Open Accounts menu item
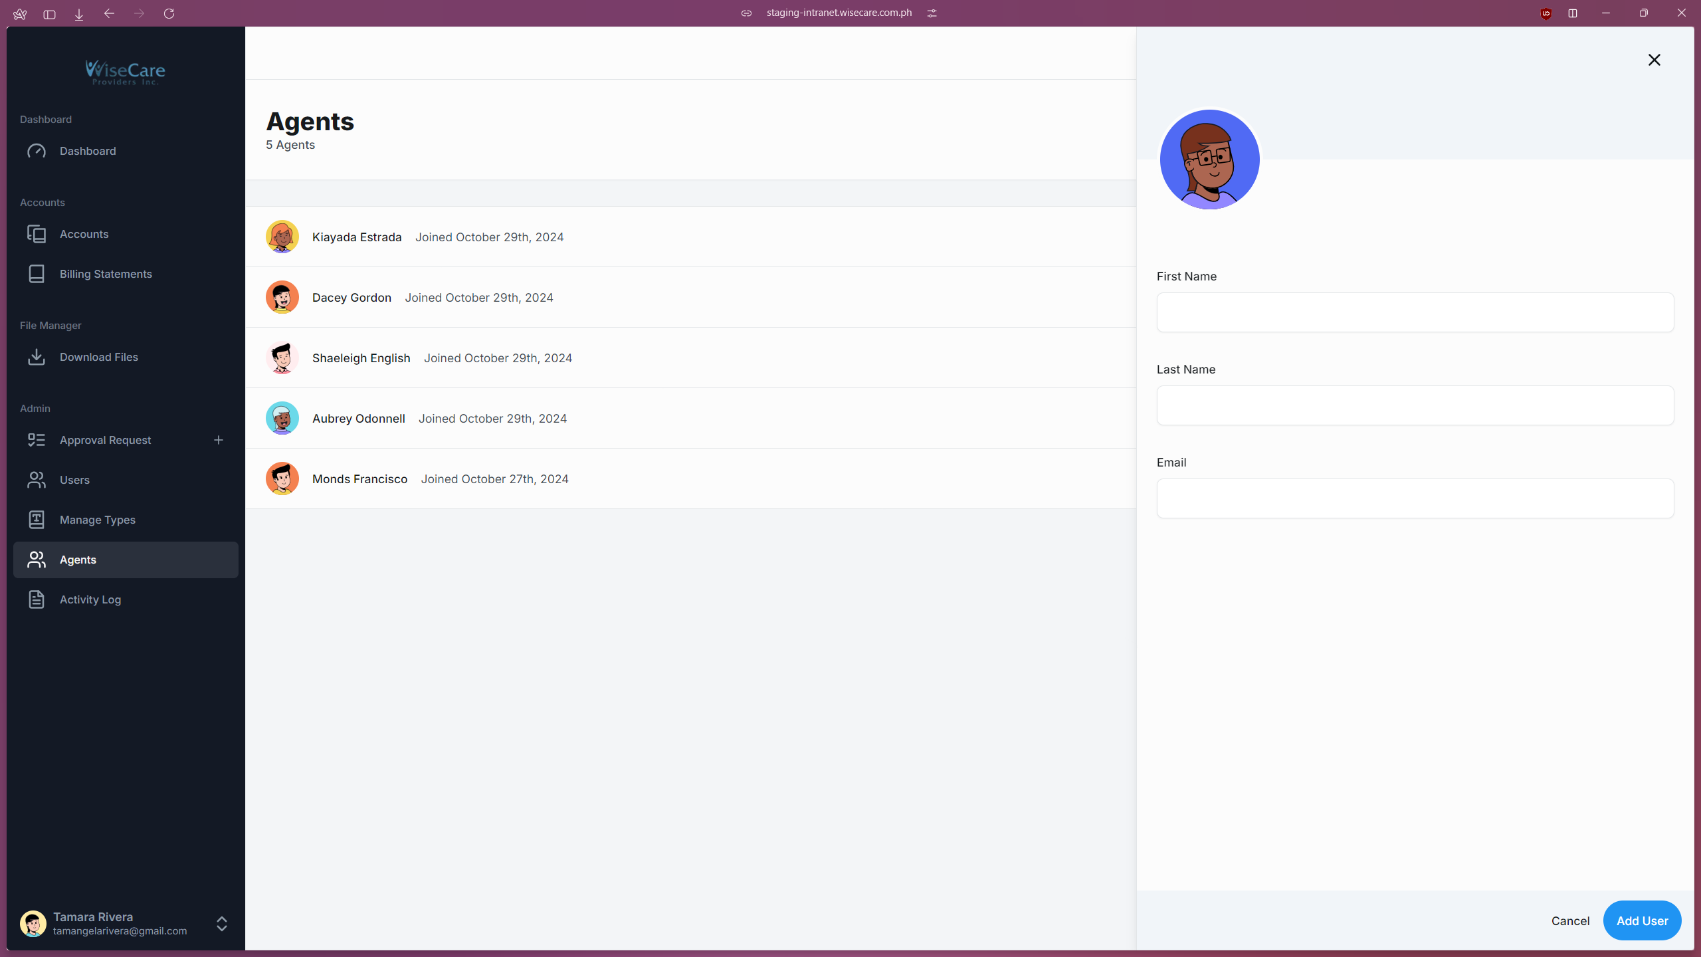The image size is (1701, 957). pyautogui.click(x=84, y=234)
